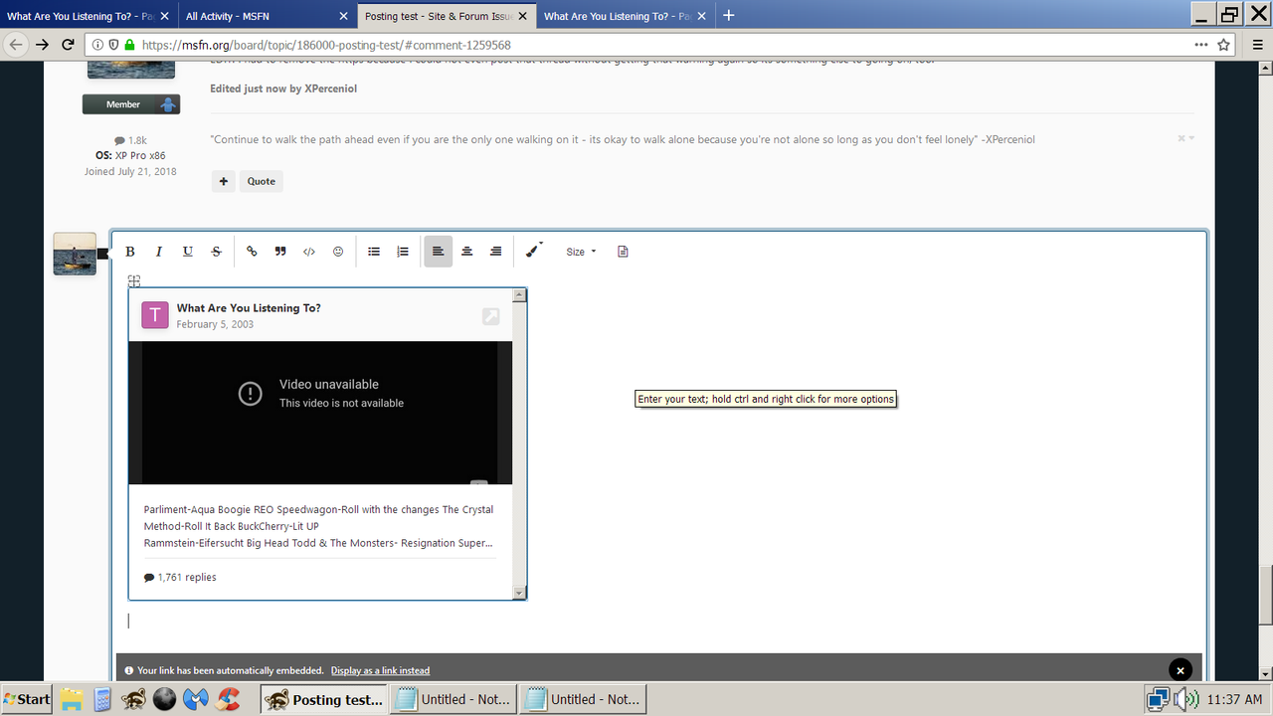The height and width of the screenshot is (716, 1273).
Task: Reload the current page
Action: click(68, 45)
